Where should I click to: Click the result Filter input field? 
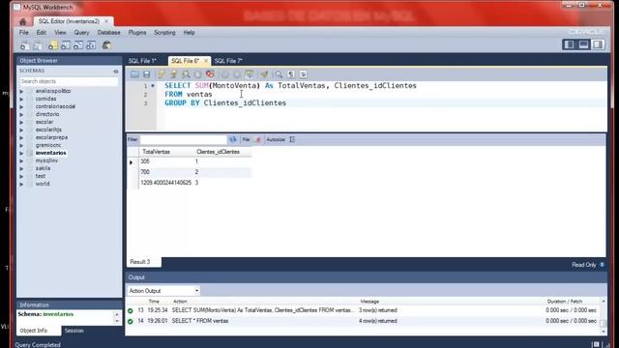click(x=184, y=139)
